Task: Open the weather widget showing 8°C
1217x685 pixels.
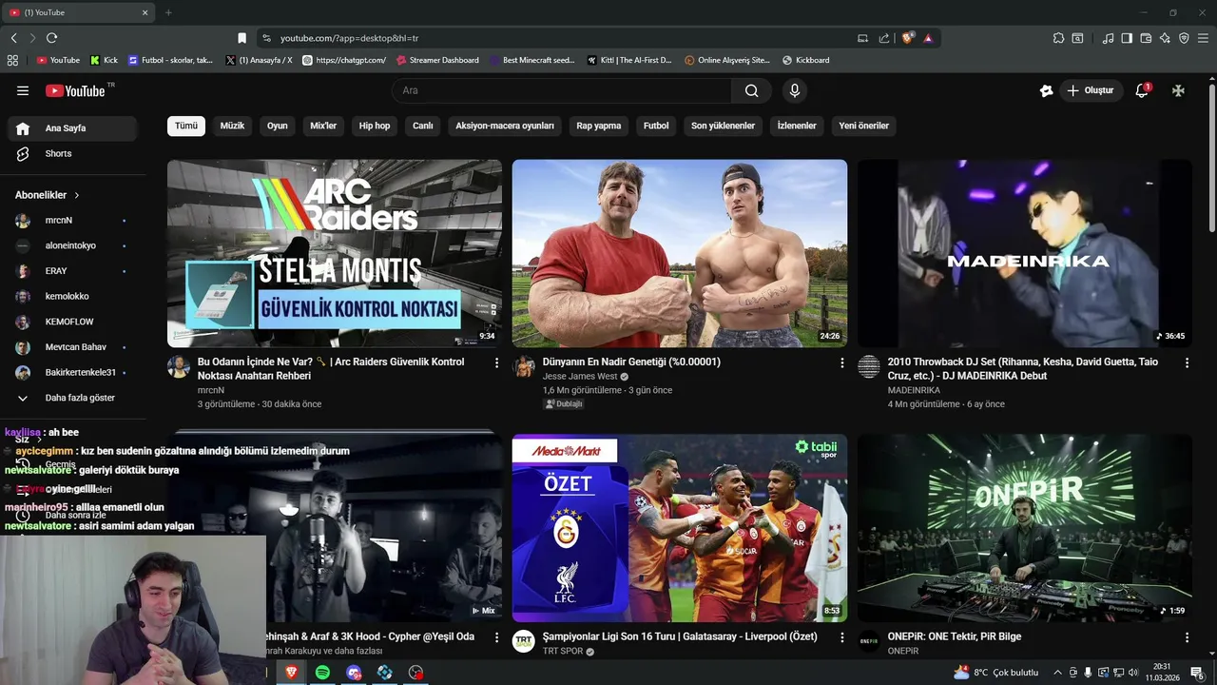Action: click(x=995, y=672)
